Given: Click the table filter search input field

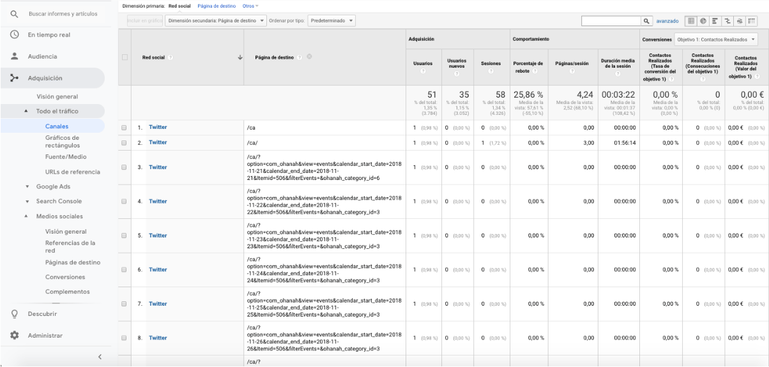Looking at the screenshot, I should coord(611,21).
